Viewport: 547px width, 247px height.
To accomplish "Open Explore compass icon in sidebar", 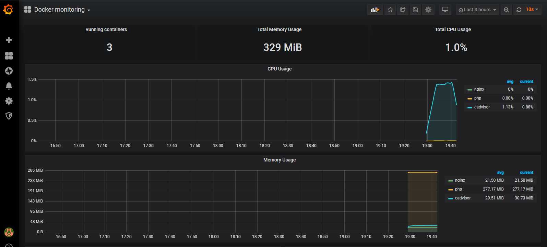I will (x=9, y=71).
